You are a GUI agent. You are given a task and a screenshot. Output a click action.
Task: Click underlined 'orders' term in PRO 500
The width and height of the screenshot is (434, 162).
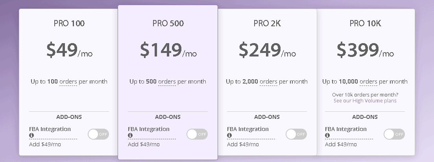167,82
